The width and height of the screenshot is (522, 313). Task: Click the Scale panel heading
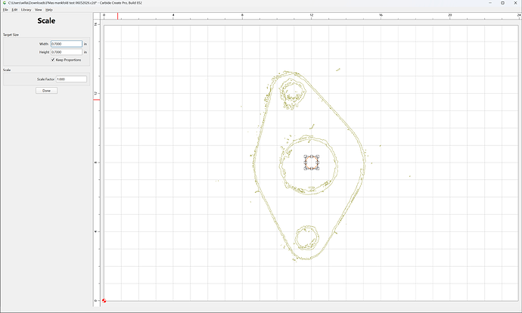(x=46, y=20)
